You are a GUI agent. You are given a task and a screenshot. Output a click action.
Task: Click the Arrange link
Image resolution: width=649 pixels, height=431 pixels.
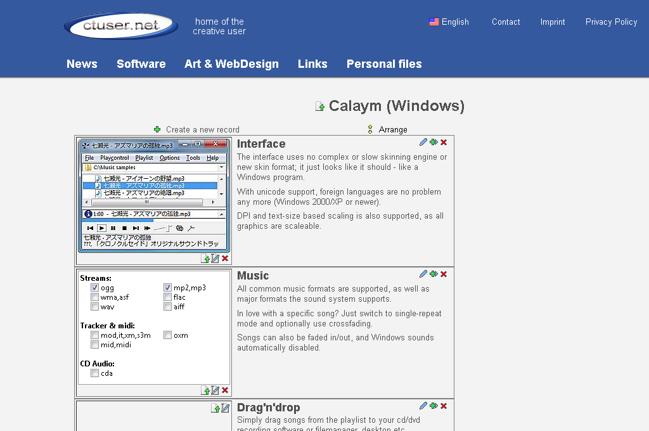pos(392,129)
